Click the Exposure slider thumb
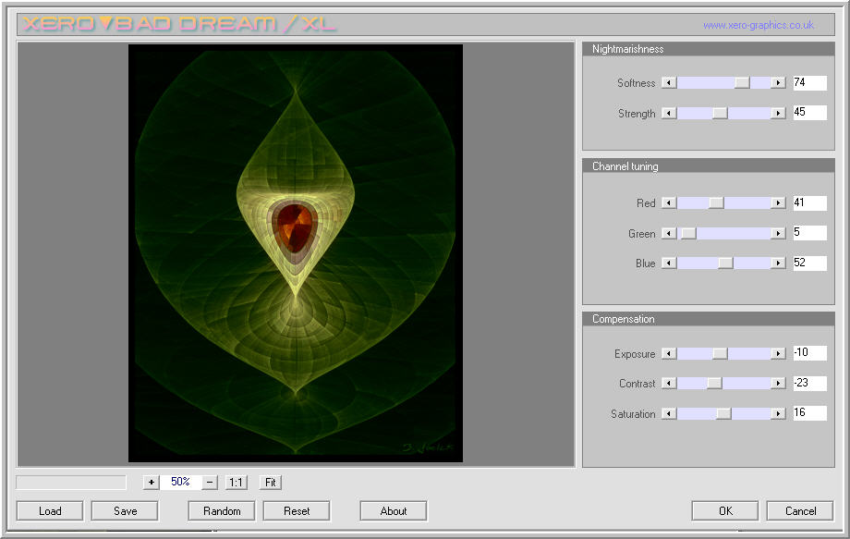850x539 pixels. click(720, 353)
